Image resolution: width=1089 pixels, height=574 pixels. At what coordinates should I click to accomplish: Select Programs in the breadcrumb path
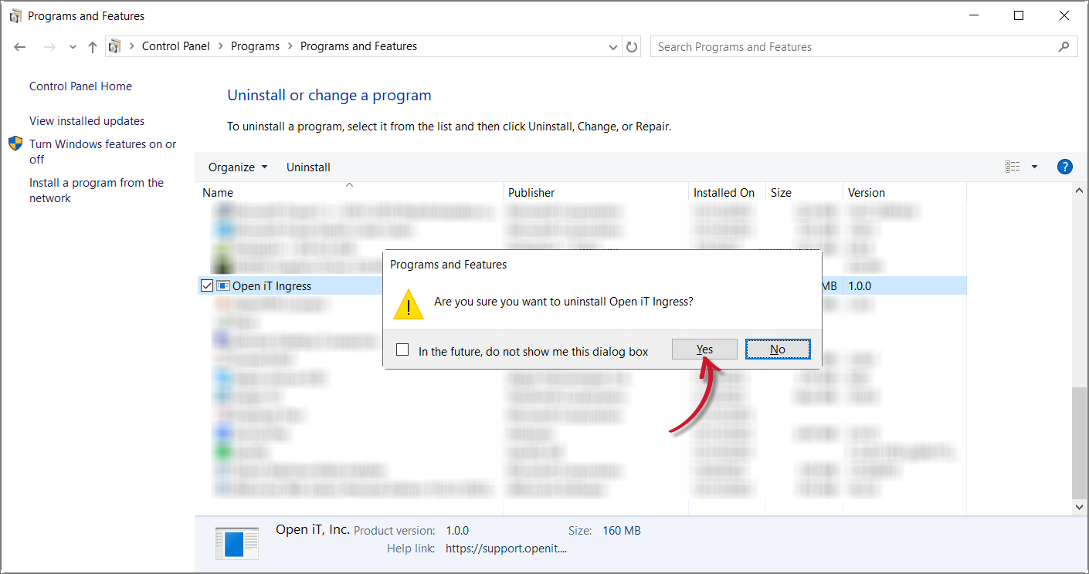[255, 46]
